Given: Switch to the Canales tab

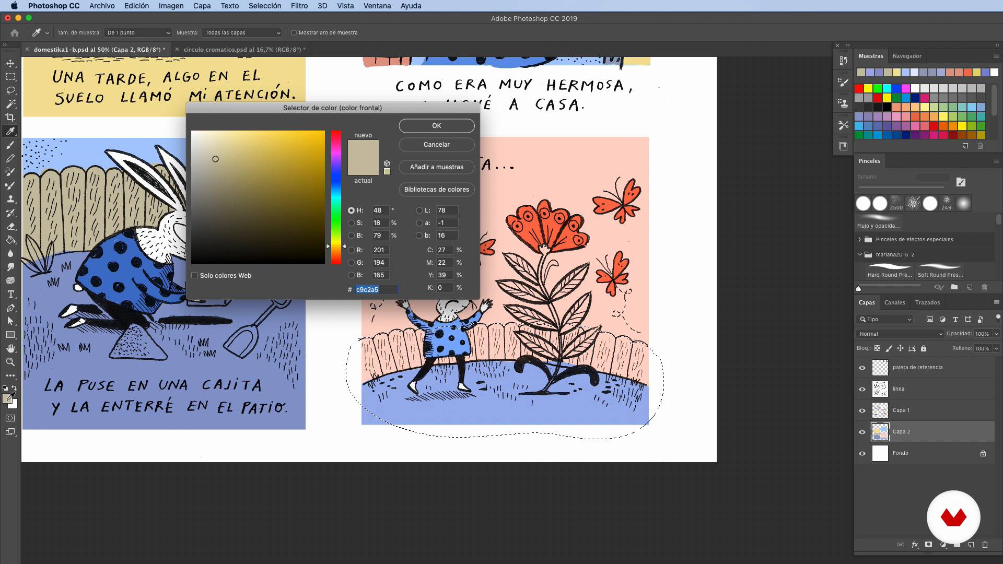Looking at the screenshot, I should tap(894, 302).
